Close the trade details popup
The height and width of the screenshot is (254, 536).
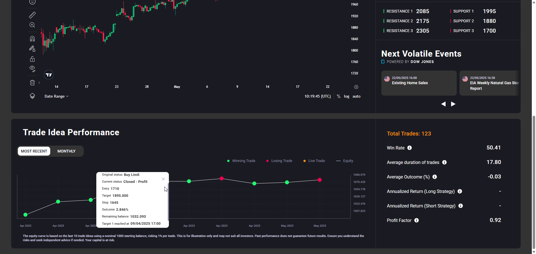(x=163, y=179)
